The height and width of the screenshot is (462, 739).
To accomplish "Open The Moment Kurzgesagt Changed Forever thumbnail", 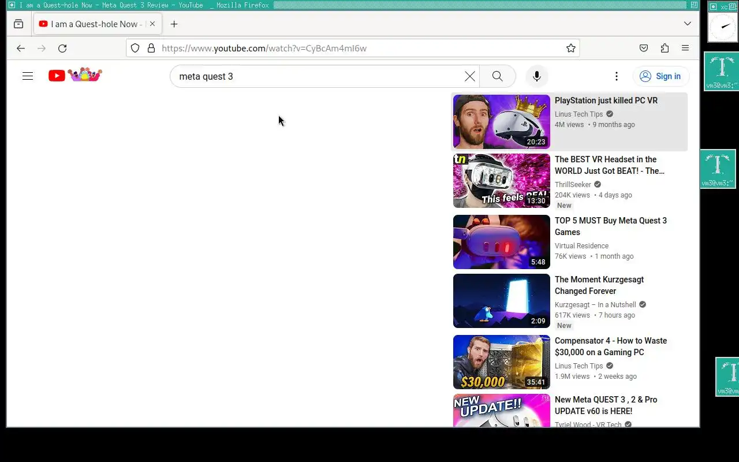I will tap(502, 301).
